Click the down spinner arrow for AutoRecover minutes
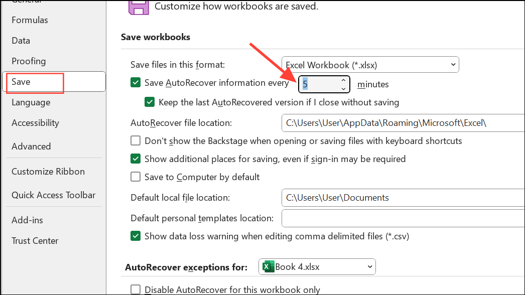Image resolution: width=525 pixels, height=295 pixels. [x=343, y=88]
